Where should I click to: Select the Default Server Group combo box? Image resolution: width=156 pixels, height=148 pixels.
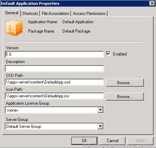click(x=54, y=126)
